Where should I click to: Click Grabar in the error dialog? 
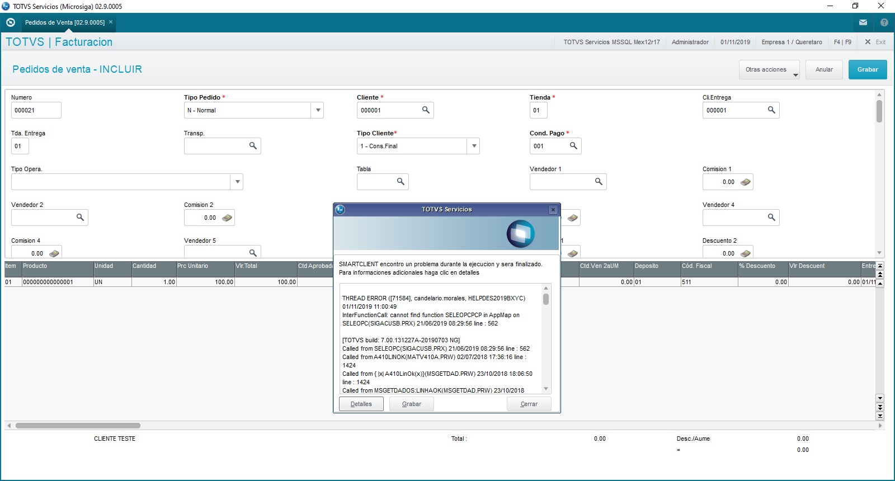click(x=412, y=404)
